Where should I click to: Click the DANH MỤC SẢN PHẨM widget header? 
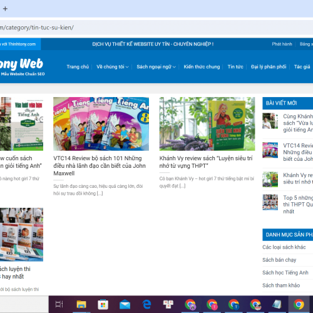[288, 235]
